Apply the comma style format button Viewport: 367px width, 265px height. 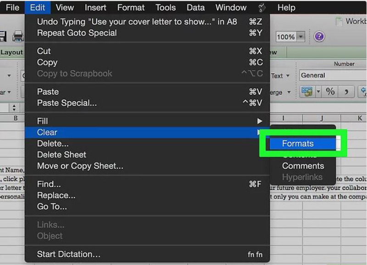click(x=347, y=92)
